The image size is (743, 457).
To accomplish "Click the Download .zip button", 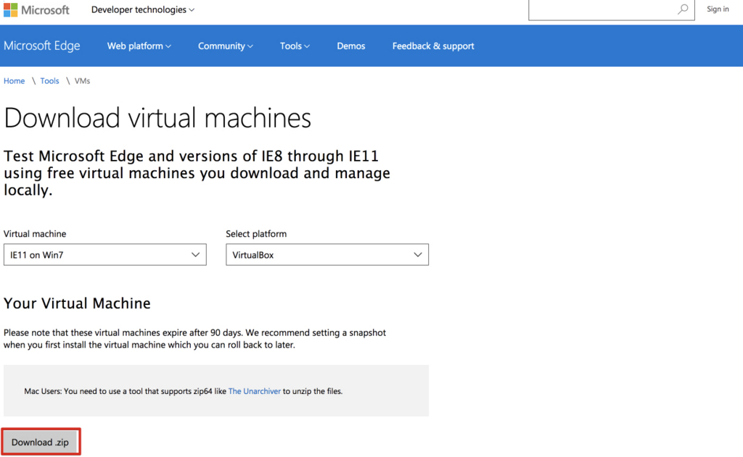I will point(41,442).
